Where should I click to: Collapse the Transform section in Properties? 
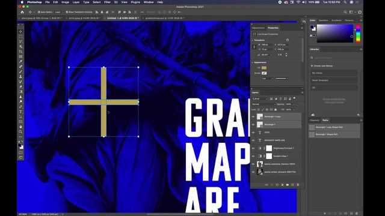click(253, 40)
